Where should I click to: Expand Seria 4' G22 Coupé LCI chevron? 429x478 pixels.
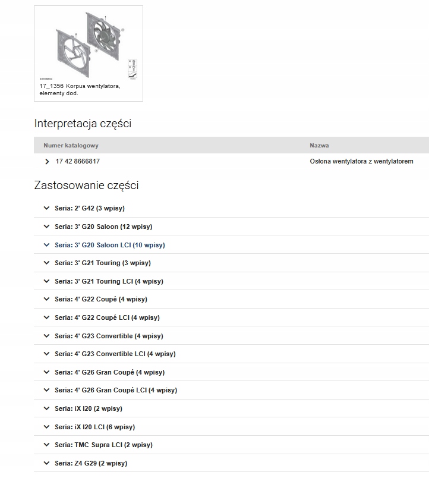pos(47,317)
